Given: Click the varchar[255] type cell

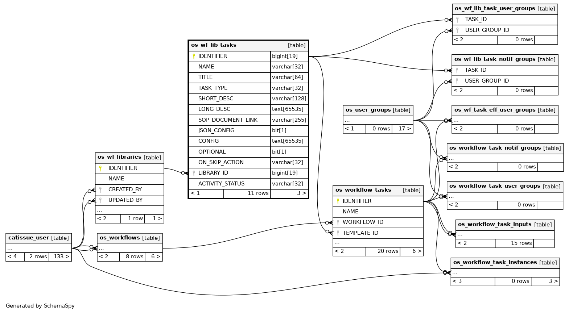Looking at the screenshot, I should pyautogui.click(x=289, y=120).
